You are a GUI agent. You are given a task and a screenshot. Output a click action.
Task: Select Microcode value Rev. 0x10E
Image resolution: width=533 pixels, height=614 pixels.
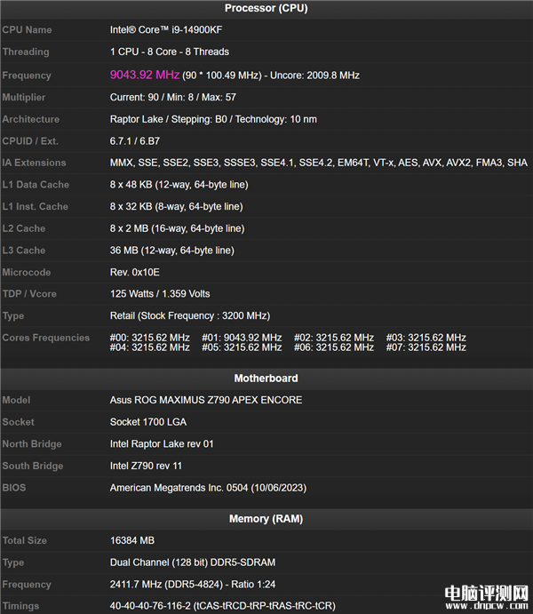coord(135,272)
